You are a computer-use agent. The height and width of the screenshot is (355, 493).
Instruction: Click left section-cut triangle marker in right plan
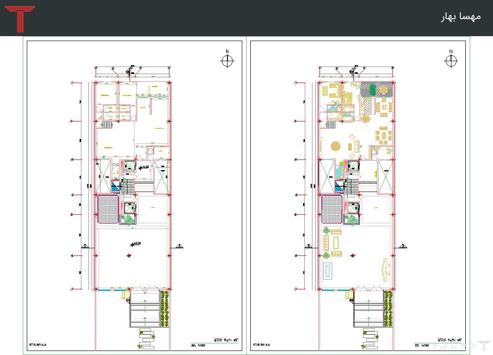point(308,246)
